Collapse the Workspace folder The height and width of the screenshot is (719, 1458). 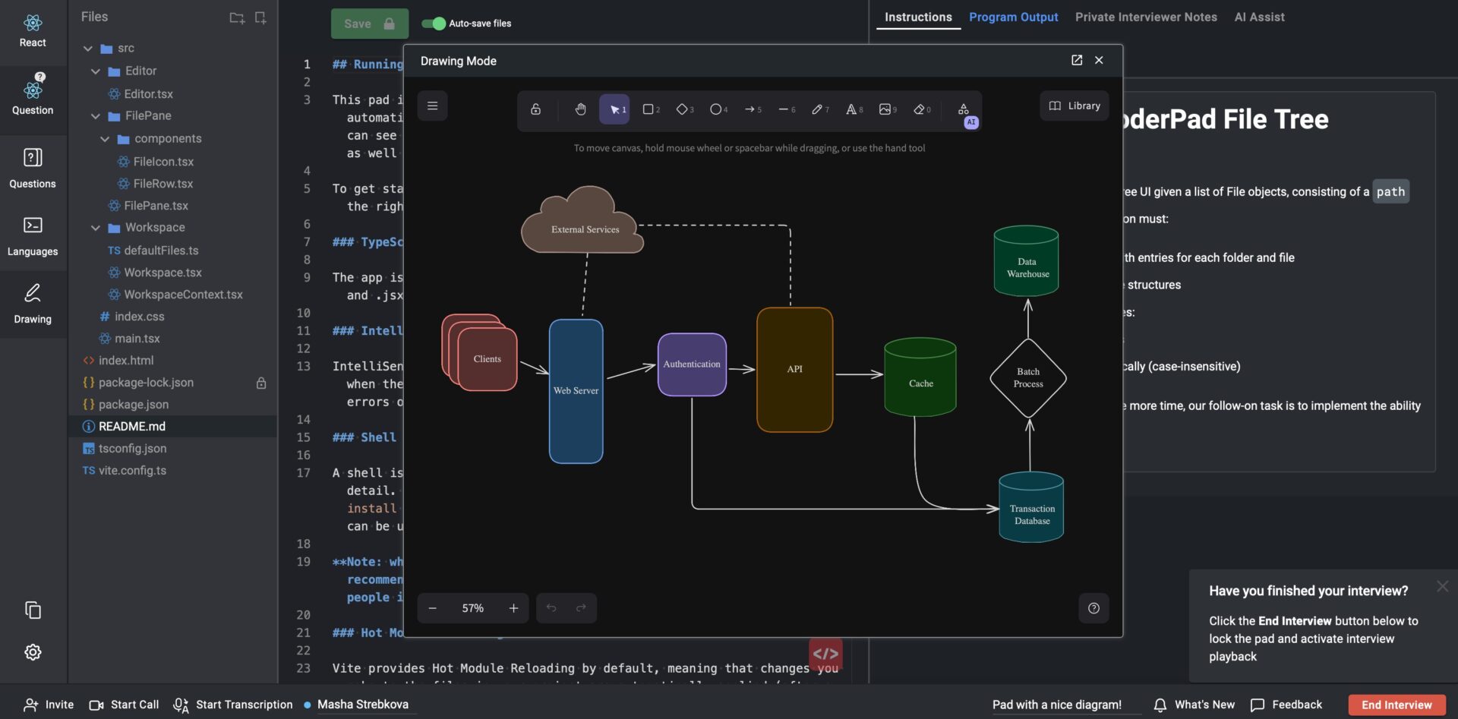point(96,228)
